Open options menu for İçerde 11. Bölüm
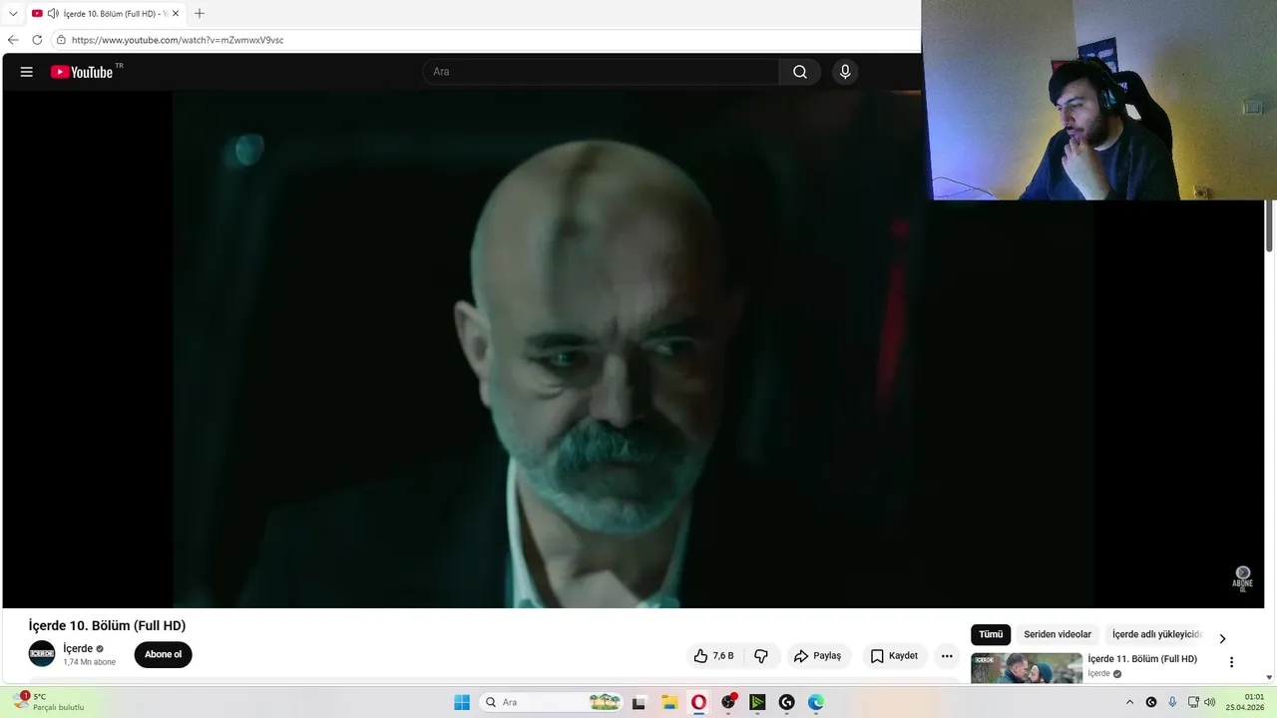Image resolution: width=1277 pixels, height=718 pixels. click(1231, 662)
